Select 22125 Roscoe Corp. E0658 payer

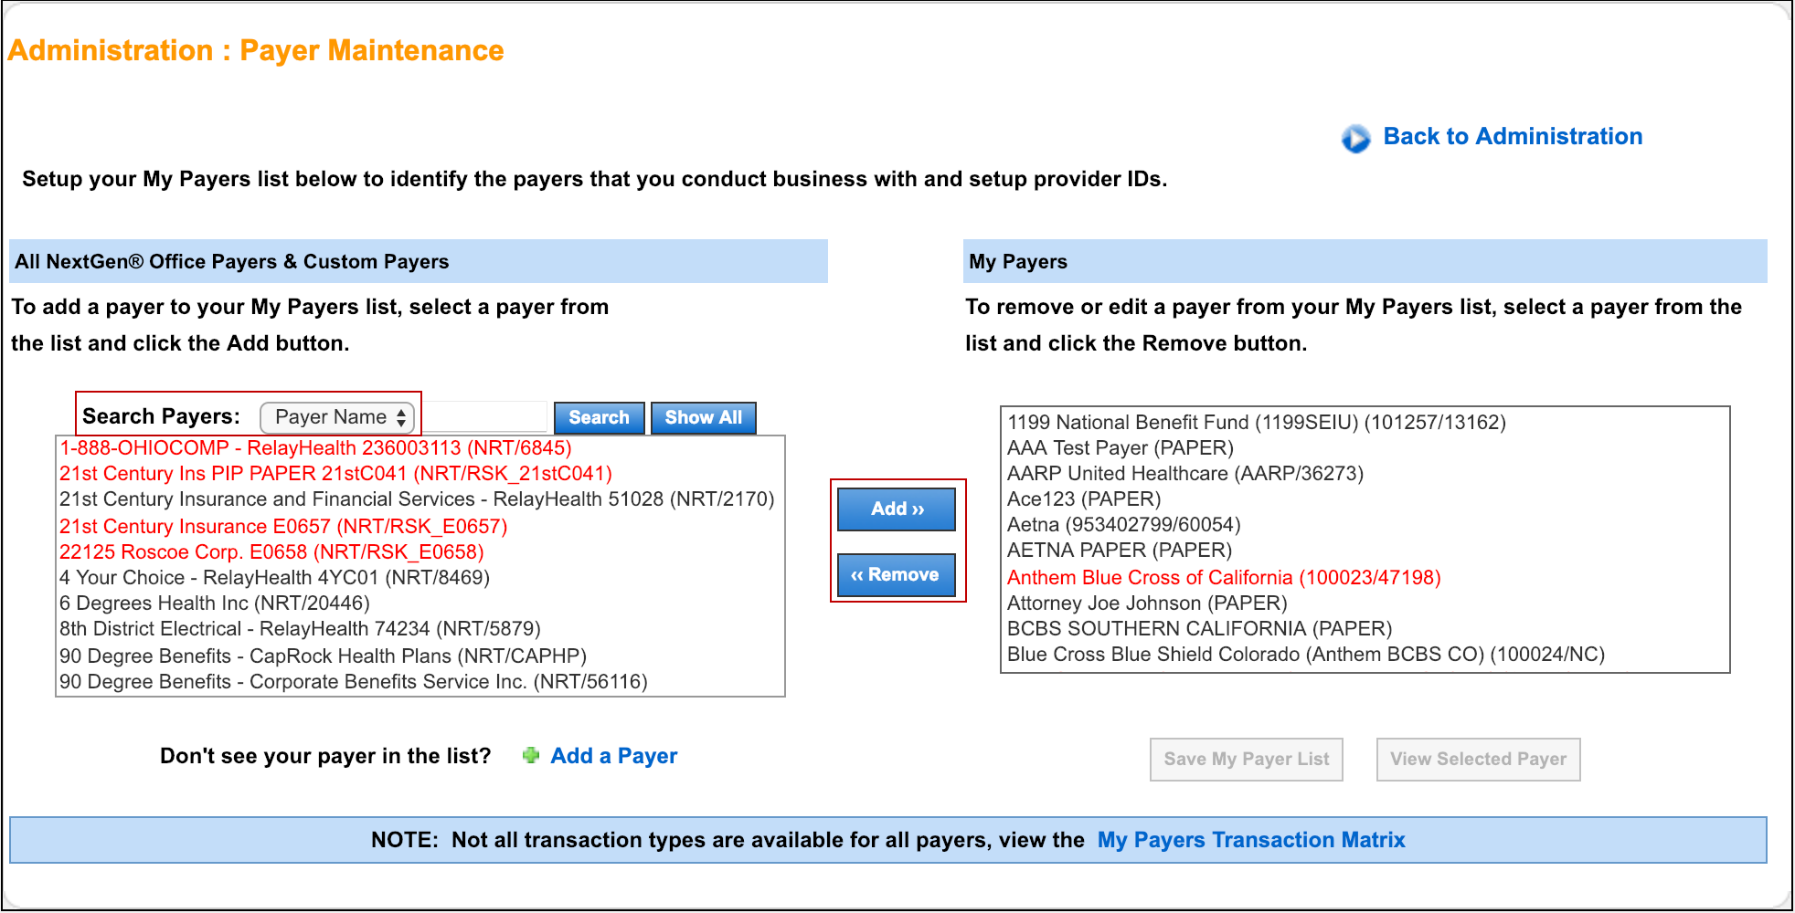click(420, 552)
